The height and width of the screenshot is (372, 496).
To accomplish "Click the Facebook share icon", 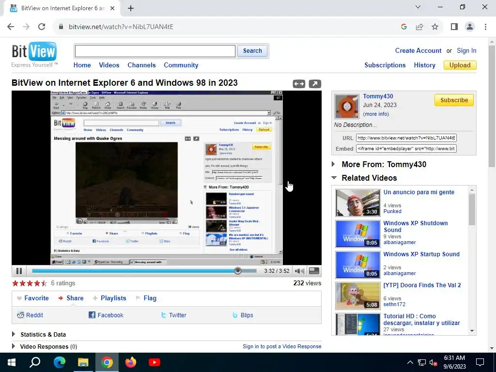I will 92,315.
